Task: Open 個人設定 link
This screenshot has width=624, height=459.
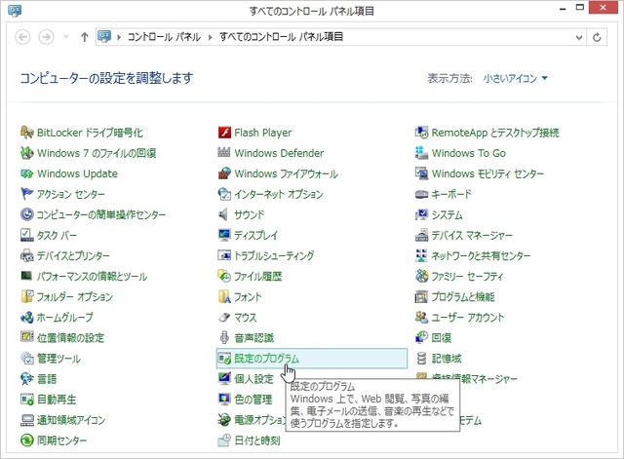Action: click(253, 379)
